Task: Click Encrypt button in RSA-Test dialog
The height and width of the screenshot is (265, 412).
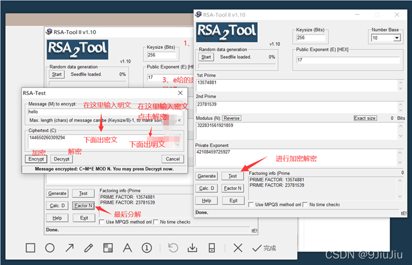Action: [36, 159]
